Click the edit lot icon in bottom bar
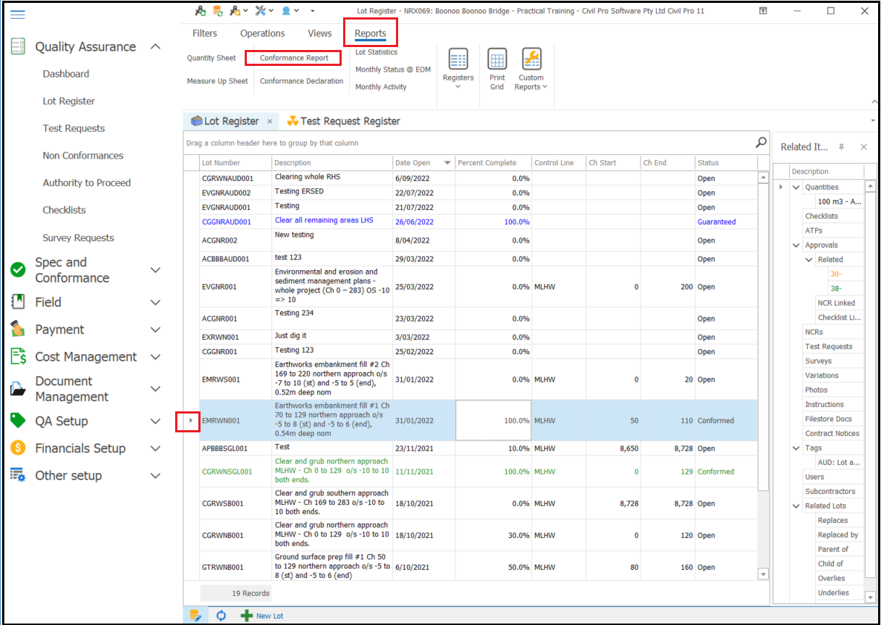 coord(195,616)
